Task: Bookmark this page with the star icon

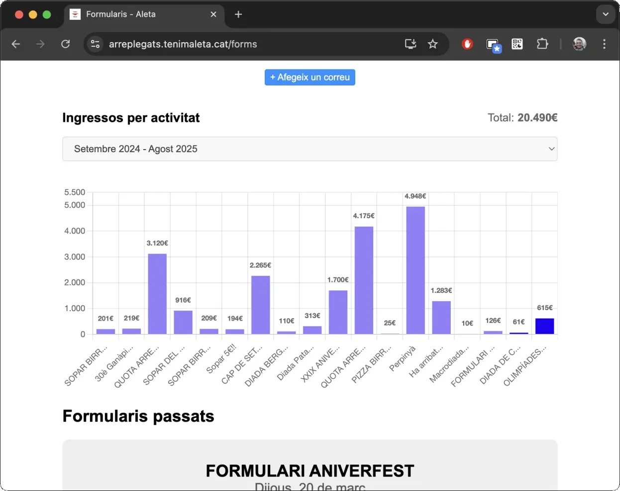Action: [433, 44]
